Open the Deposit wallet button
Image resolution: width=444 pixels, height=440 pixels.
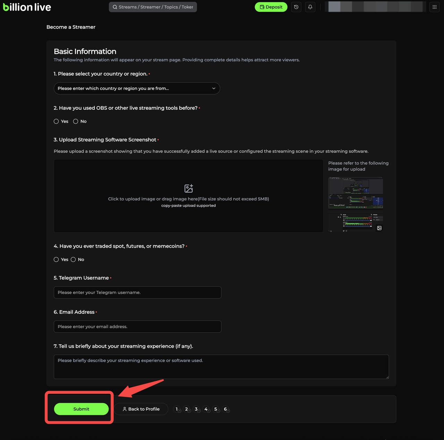point(271,7)
